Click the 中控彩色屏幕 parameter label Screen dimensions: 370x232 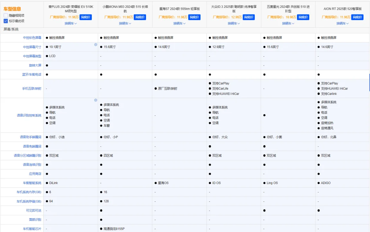click(32, 38)
